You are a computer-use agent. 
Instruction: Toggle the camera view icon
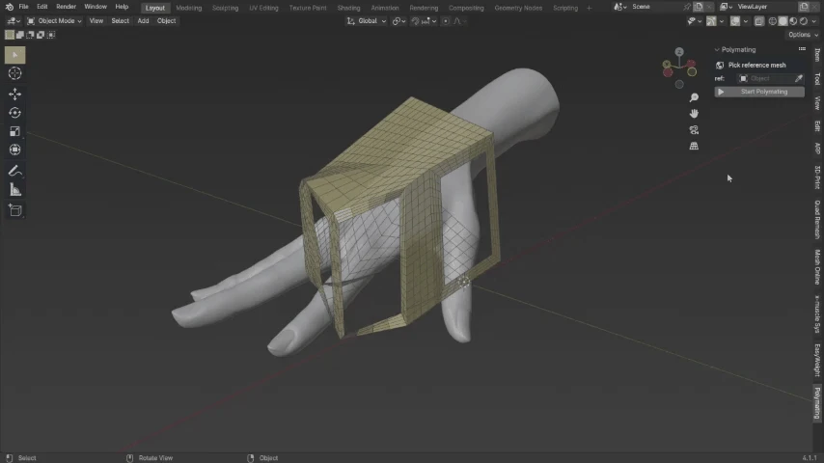[x=694, y=130]
